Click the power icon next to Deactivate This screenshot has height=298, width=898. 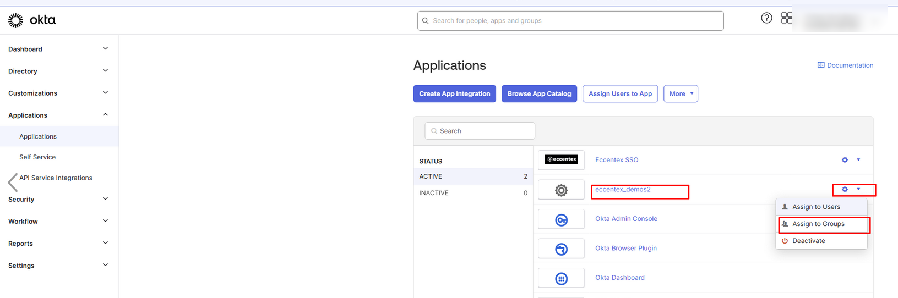point(785,241)
